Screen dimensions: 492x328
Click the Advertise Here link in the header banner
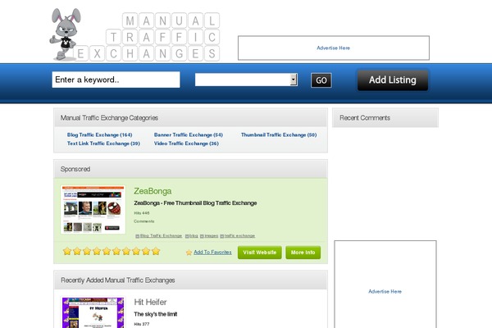tap(333, 48)
